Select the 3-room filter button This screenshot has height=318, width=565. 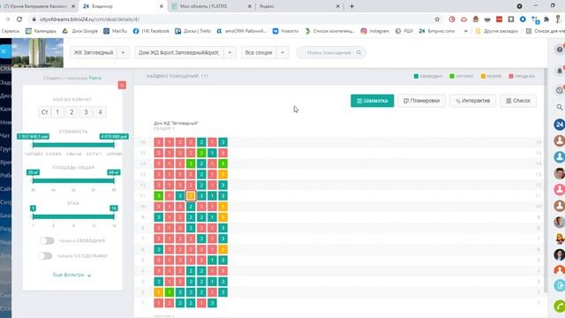[x=86, y=112]
